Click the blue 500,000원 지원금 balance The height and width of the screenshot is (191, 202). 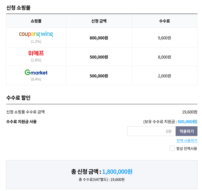pos(187,122)
